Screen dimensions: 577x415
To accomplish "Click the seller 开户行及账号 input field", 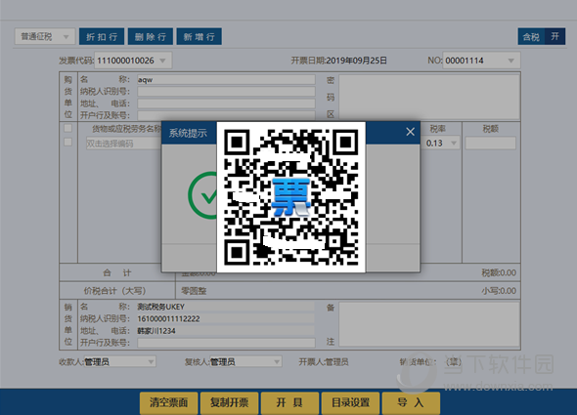I will [226, 343].
